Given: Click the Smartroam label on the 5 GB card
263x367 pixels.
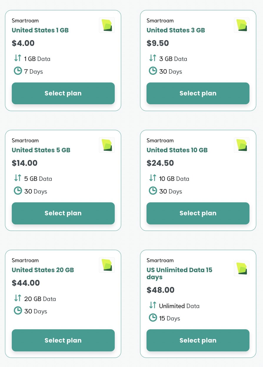Looking at the screenshot, I should point(25,140).
